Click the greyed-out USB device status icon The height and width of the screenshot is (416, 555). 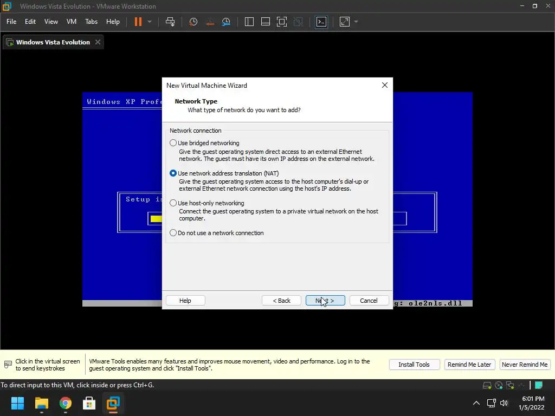click(x=521, y=385)
